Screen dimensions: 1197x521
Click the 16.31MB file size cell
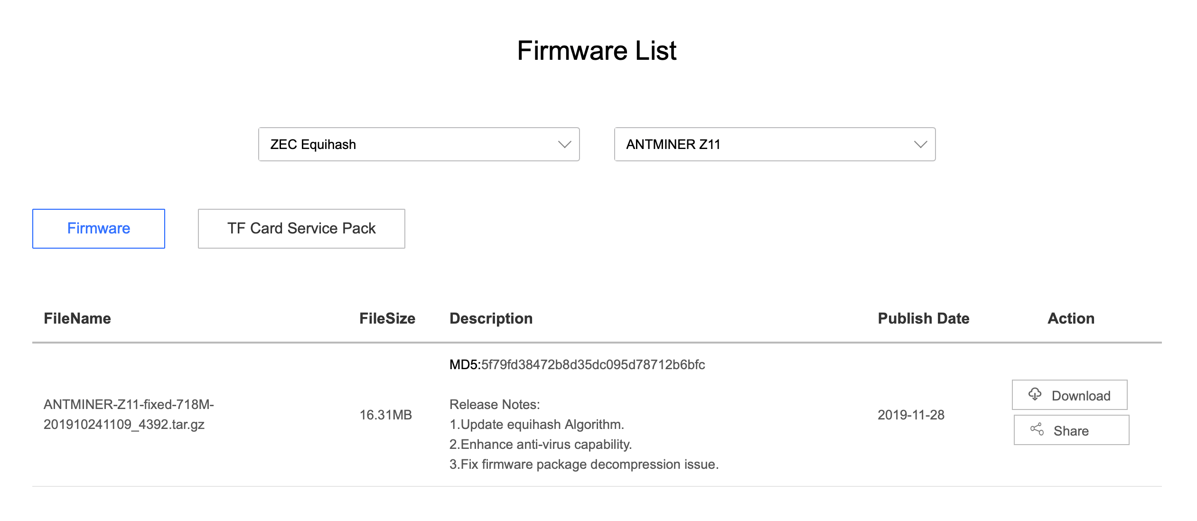[385, 415]
